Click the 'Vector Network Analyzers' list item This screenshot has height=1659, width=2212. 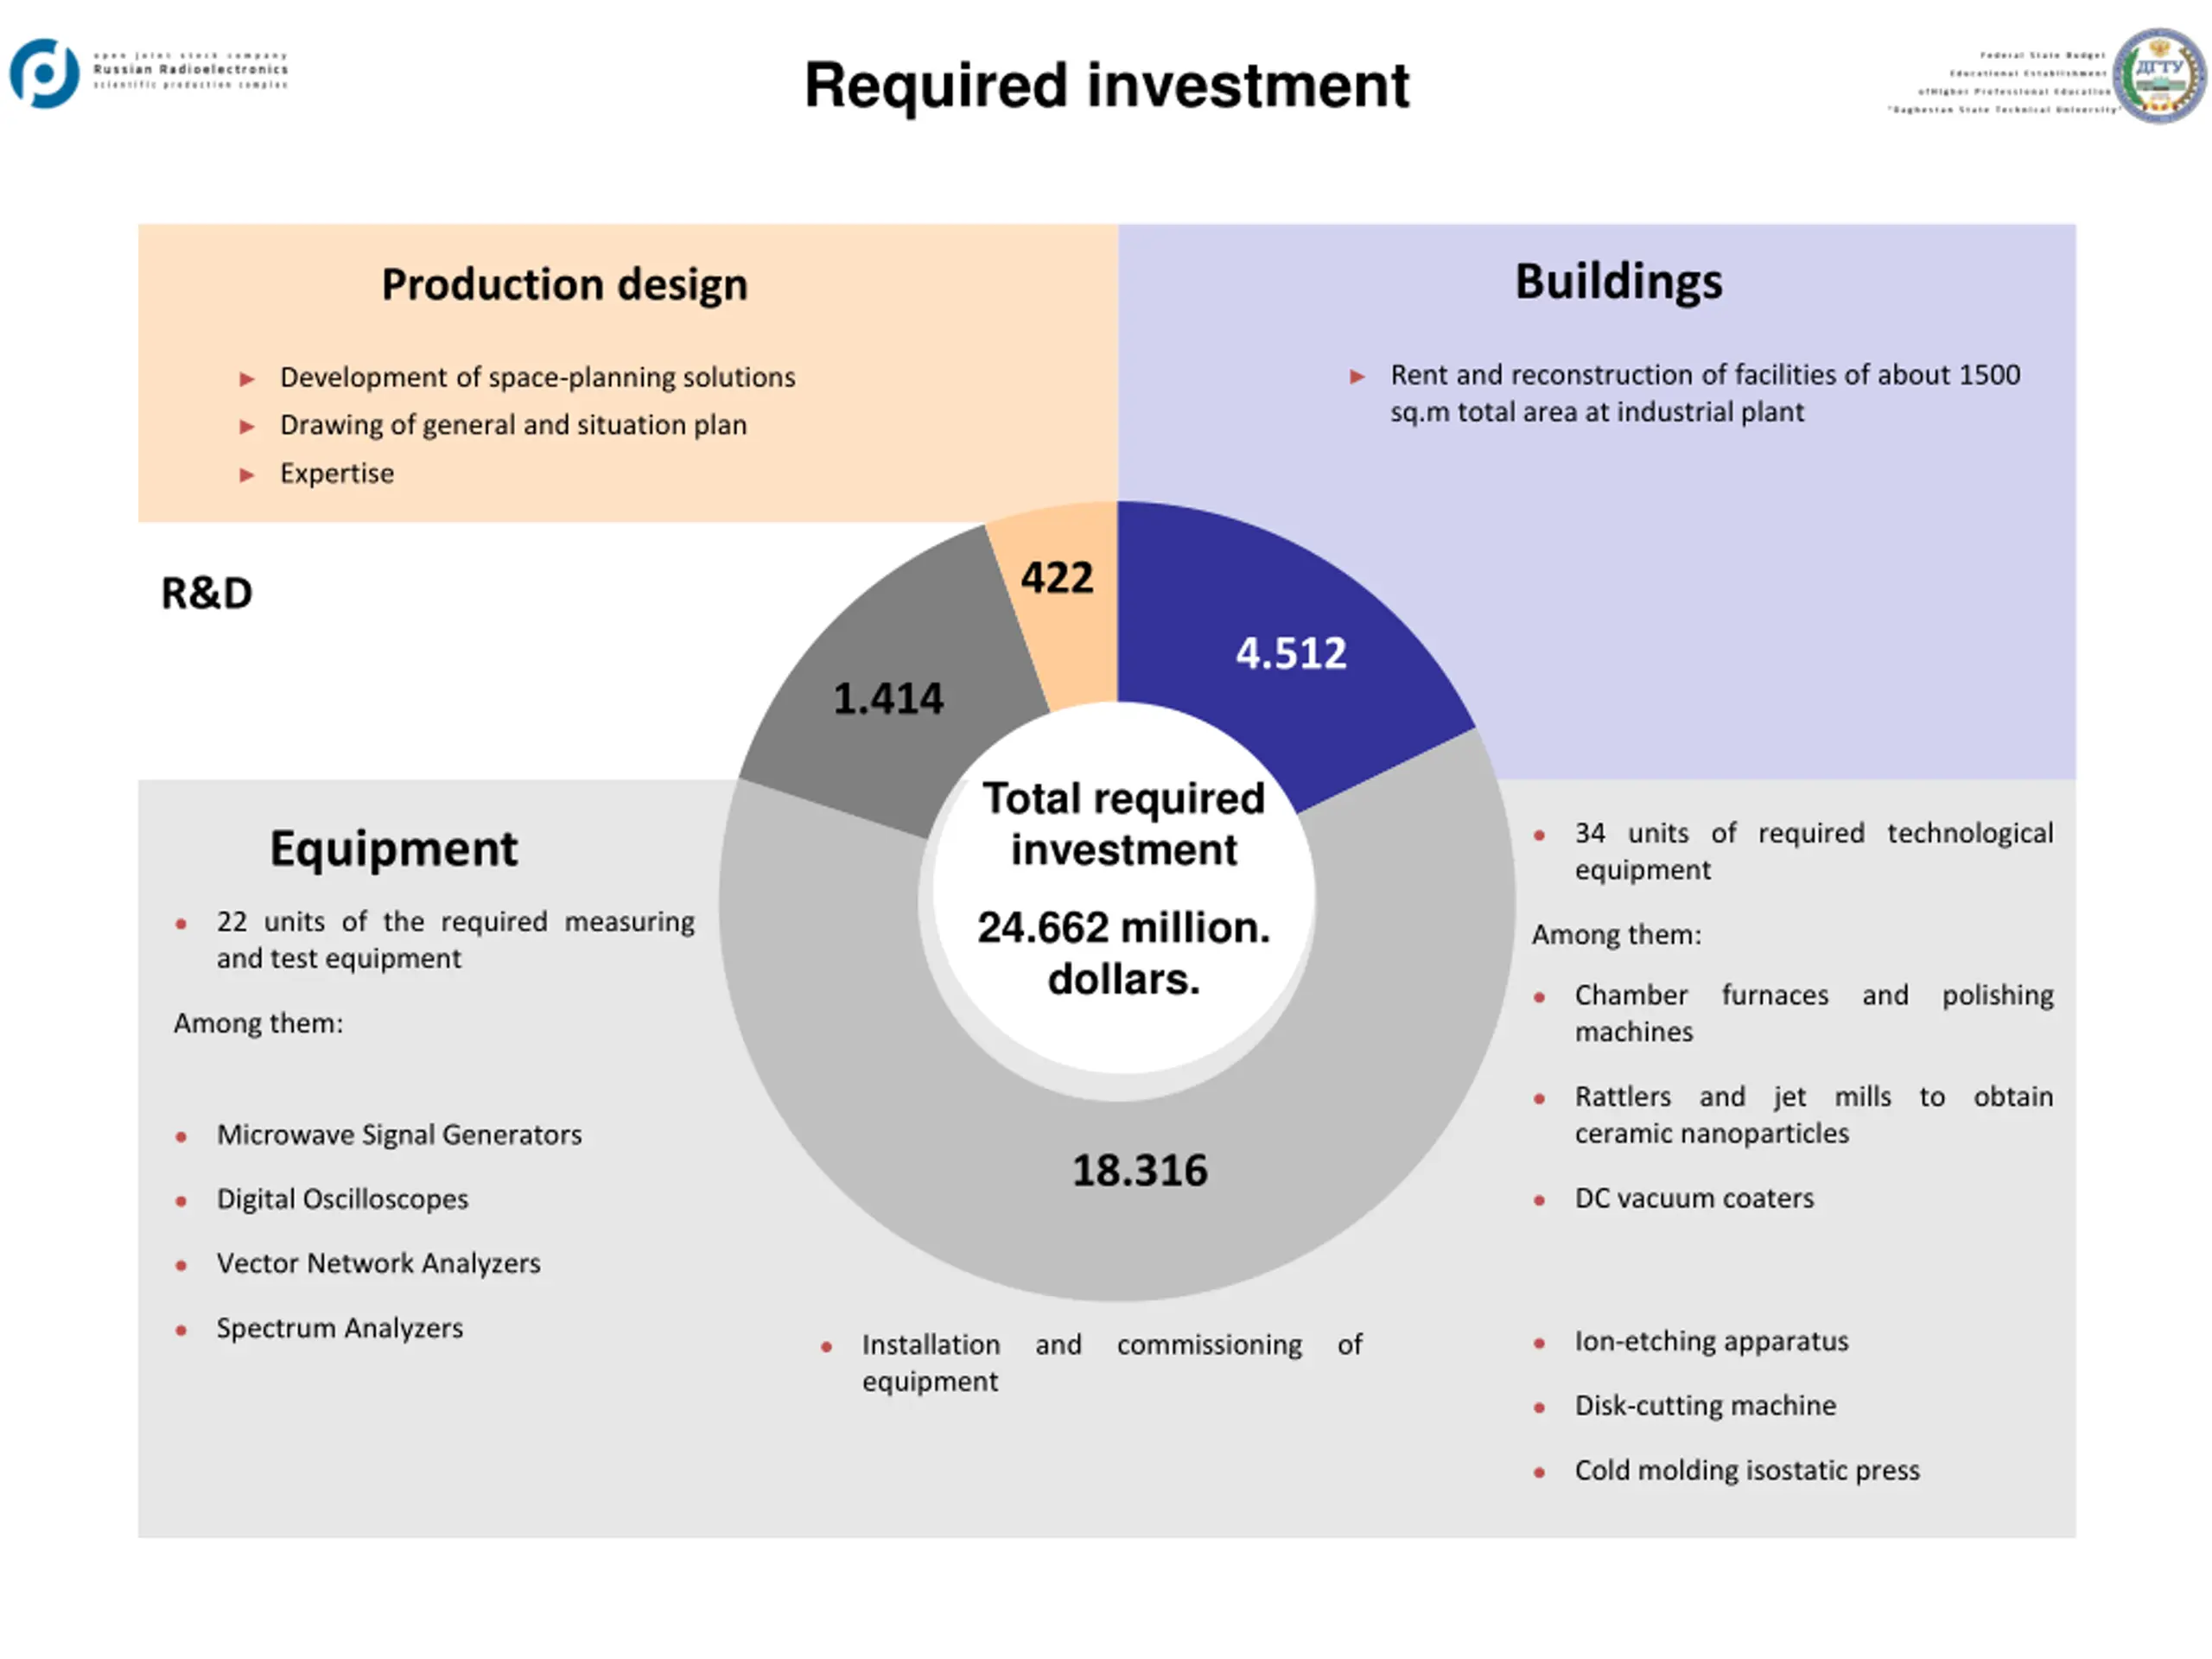pyautogui.click(x=379, y=1264)
